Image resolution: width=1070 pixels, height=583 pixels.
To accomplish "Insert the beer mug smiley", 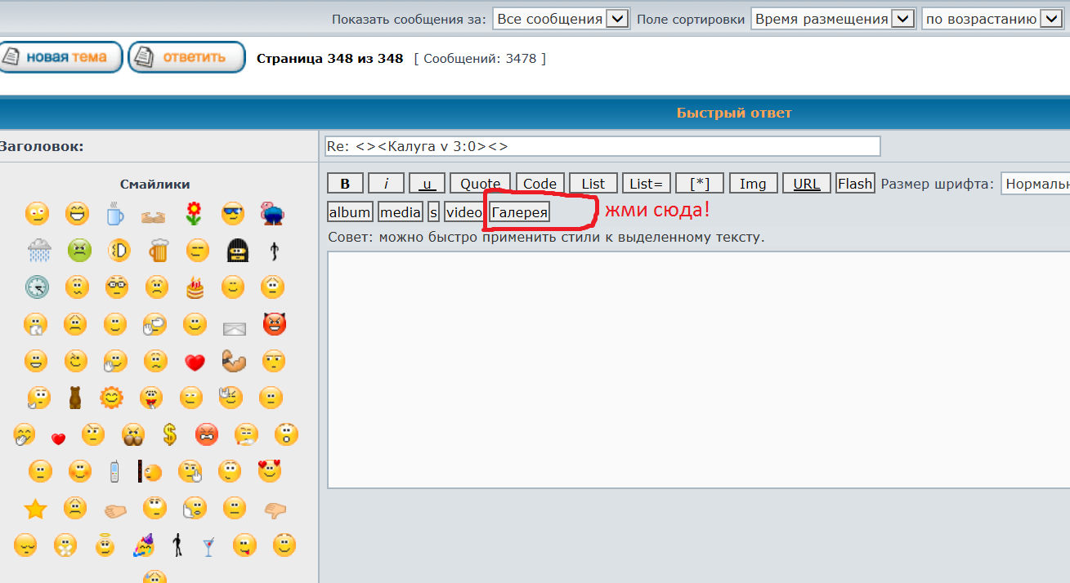I will click(x=158, y=250).
